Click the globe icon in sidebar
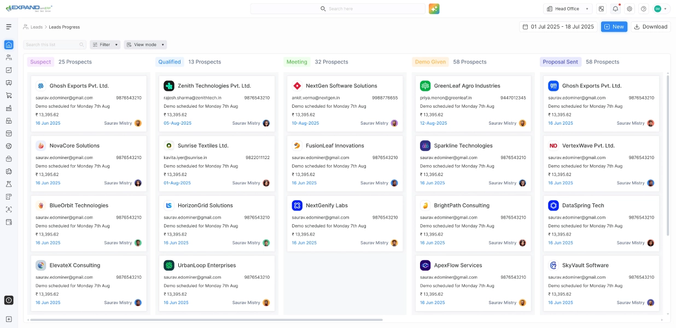Screen dimensions: 676x328 (x=9, y=146)
